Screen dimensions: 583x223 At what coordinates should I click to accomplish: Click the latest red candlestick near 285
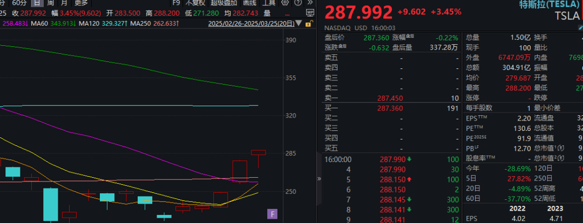(259, 158)
